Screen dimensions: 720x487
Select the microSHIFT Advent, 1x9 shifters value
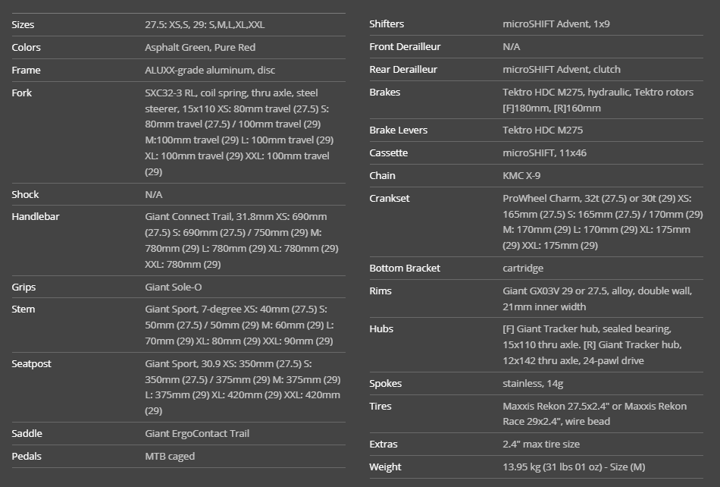(556, 24)
